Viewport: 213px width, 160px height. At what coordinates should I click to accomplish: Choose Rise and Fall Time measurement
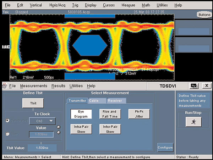click(110, 114)
